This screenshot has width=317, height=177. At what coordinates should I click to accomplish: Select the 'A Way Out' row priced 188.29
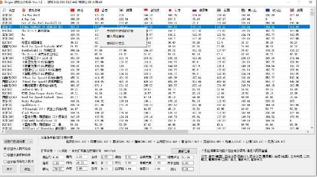pyautogui.click(x=155, y=19)
